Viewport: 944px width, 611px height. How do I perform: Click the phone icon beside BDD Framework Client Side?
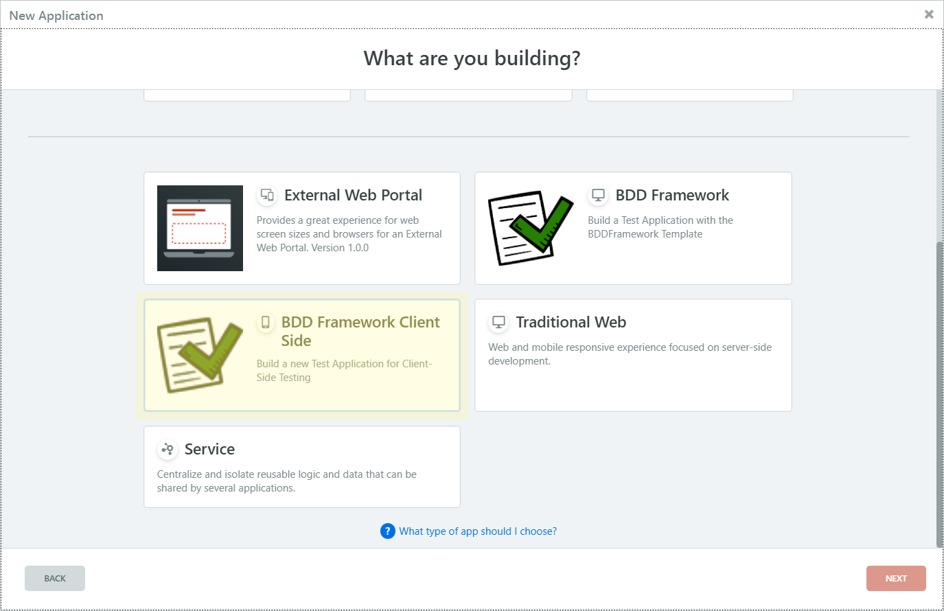[x=266, y=322]
